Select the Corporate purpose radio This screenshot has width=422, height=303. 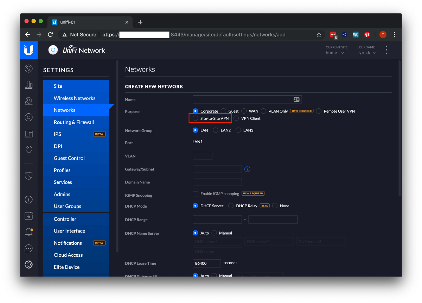196,111
